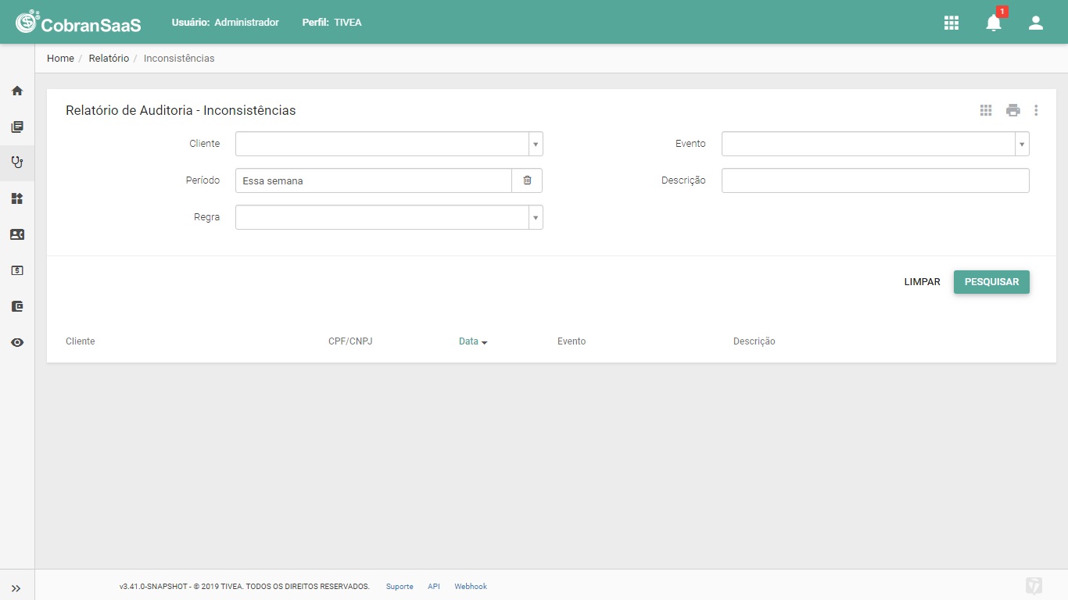Click the report title Relatório de Auditoria
The height and width of the screenshot is (600, 1068).
[181, 110]
